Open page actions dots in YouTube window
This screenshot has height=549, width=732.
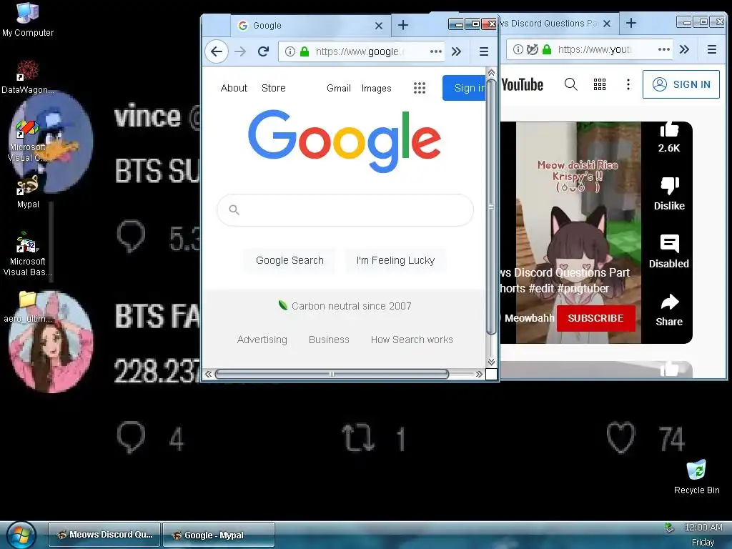point(664,49)
